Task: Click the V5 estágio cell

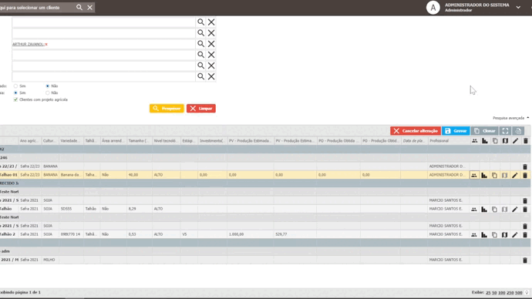Action: coord(189,234)
